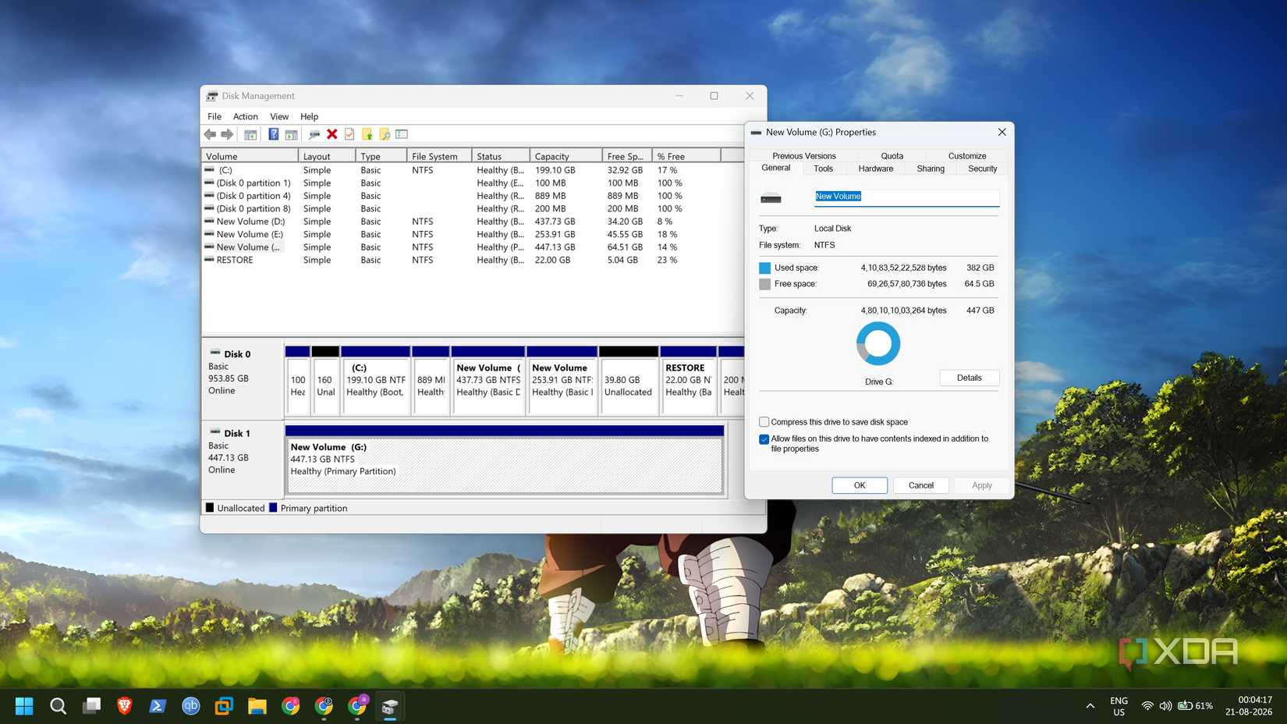Open the Quota tab in Properties

(x=892, y=156)
